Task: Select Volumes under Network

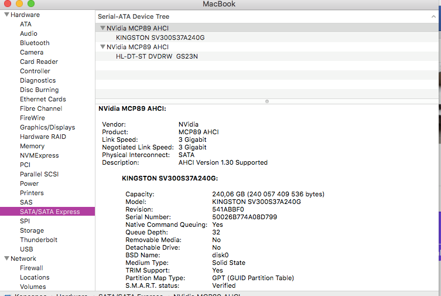Action: [x=33, y=287]
